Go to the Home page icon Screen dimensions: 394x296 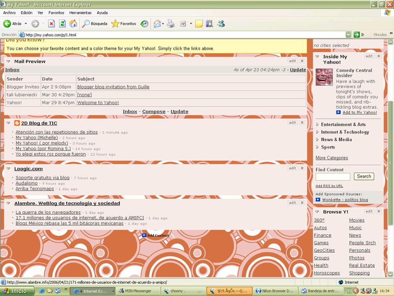coord(73,24)
